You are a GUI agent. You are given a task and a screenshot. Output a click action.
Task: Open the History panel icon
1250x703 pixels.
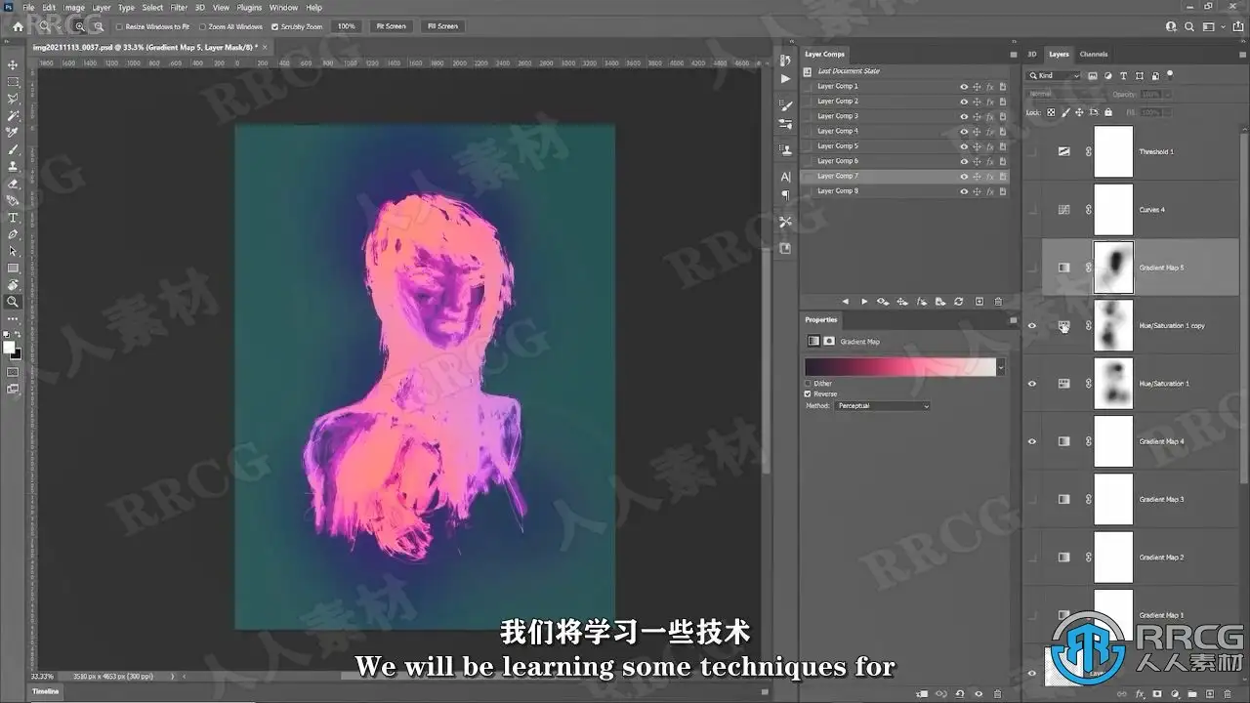point(786,61)
